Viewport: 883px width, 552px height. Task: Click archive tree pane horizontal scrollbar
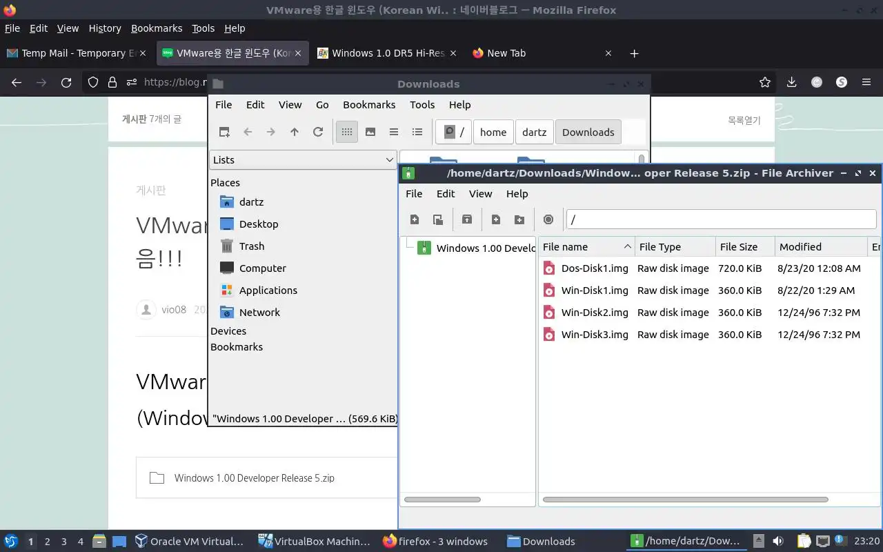[442, 500]
